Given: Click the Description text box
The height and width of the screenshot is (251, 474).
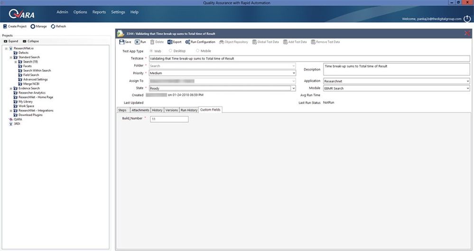Looking at the screenshot, I should 397,69.
